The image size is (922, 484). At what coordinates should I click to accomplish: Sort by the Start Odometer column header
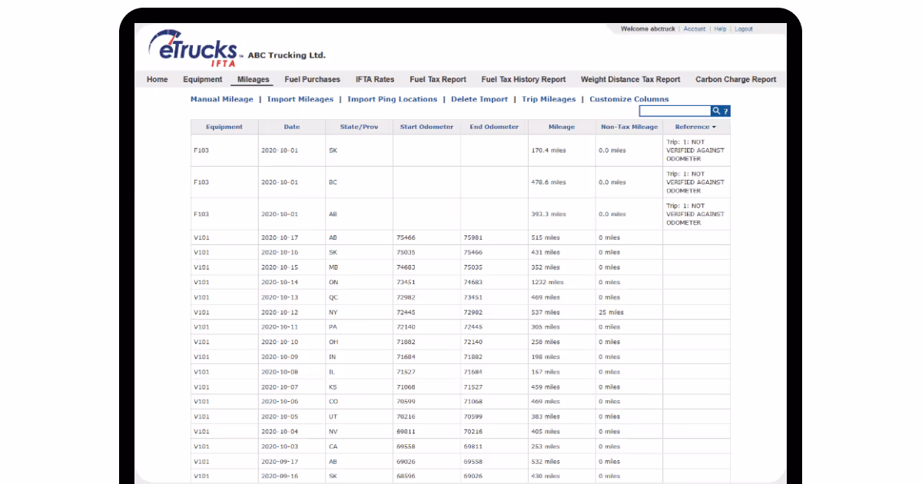pyautogui.click(x=426, y=127)
